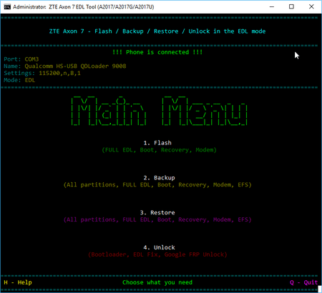Select the '1. Flash' menu option
Image resolution: width=322 pixels, height=293 pixels.
coord(157,143)
